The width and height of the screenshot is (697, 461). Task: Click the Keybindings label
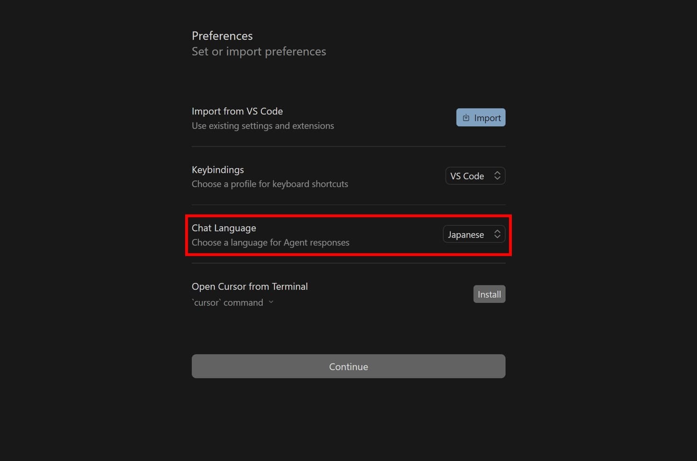[x=218, y=169]
